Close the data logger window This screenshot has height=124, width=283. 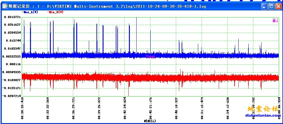click(x=278, y=6)
